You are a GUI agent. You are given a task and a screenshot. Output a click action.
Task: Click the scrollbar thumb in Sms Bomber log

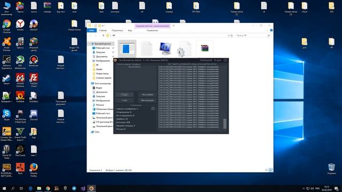tap(225, 123)
